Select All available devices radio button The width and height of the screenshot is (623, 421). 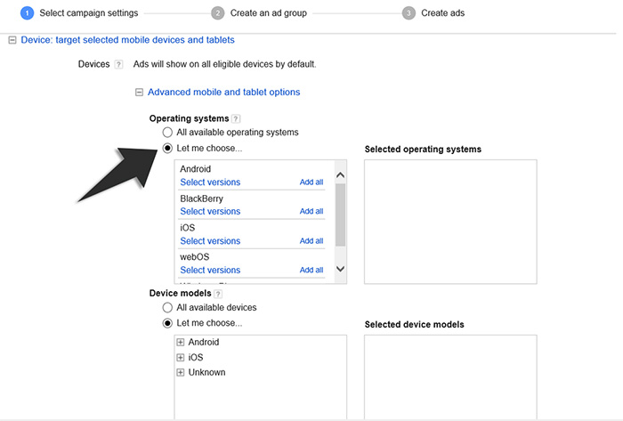167,308
